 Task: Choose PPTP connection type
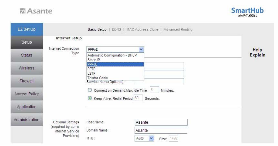tap(115, 69)
